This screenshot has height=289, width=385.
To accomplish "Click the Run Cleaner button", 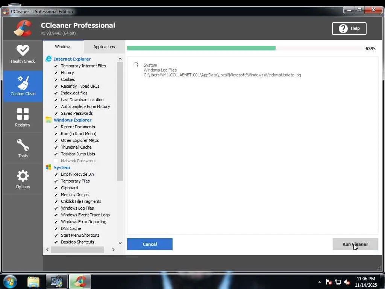I will coord(355,244).
